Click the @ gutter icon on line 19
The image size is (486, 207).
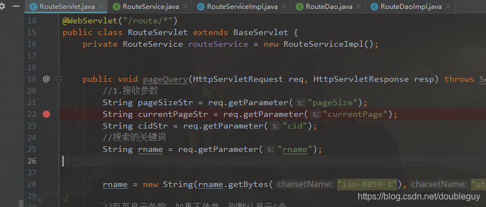tap(46, 79)
